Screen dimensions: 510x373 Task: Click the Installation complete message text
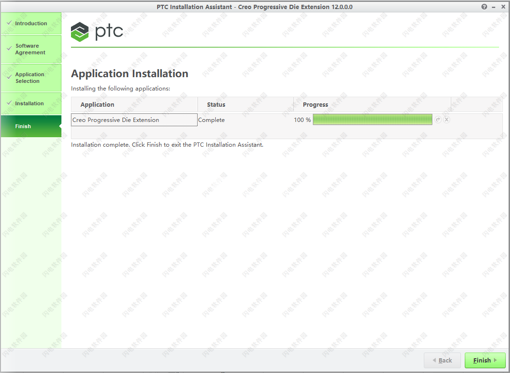167,144
